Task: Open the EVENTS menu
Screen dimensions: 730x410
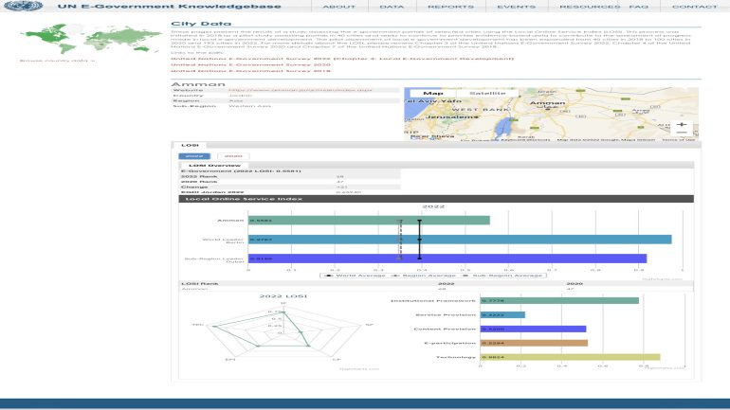Action: pyautogui.click(x=517, y=7)
